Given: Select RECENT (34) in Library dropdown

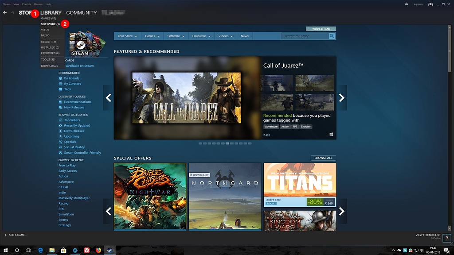Looking at the screenshot, I should [49, 42].
